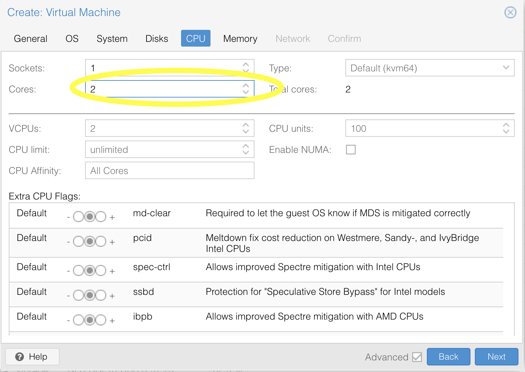This screenshot has height=372, width=525.
Task: Enable the spec-ctrl flag
Action: [101, 271]
